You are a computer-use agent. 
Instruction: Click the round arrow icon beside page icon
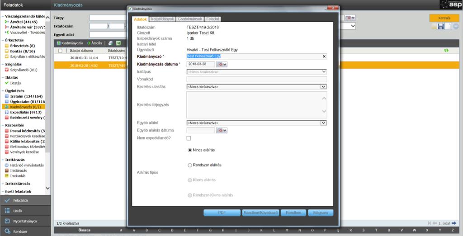pos(456,27)
